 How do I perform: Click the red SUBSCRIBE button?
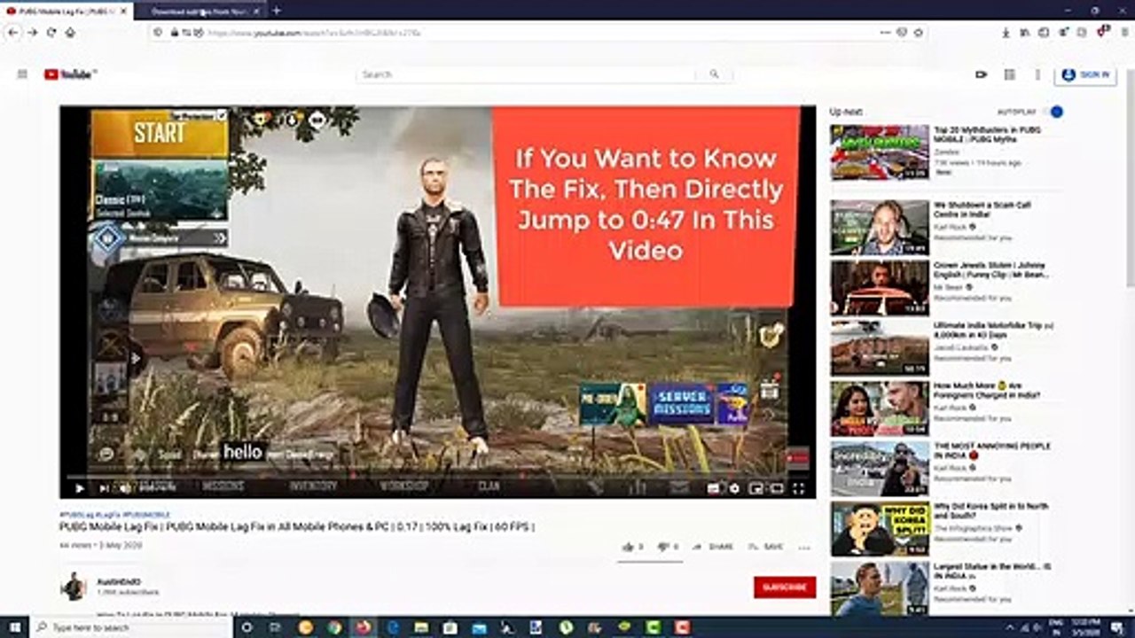[x=785, y=587]
